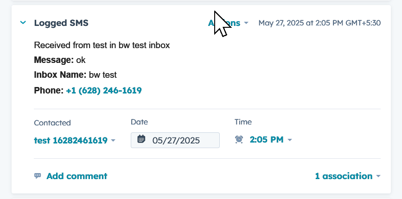This screenshot has height=199, width=402.
Task: Click the May 27, 2025 timestamp text
Action: (x=319, y=23)
